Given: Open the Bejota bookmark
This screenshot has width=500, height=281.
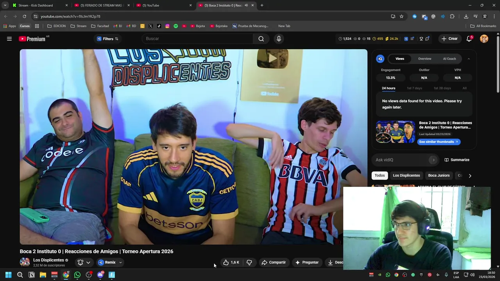Looking at the screenshot, I should 197,26.
